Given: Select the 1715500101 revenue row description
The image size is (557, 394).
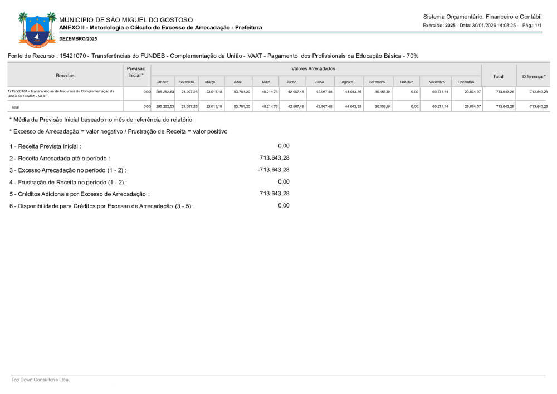Looking at the screenshot, I should (61, 93).
